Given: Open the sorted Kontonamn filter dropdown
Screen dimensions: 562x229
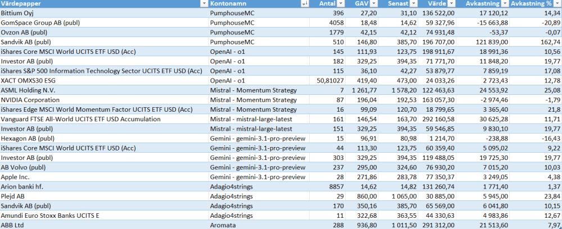Looking at the screenshot, I should (305, 3).
